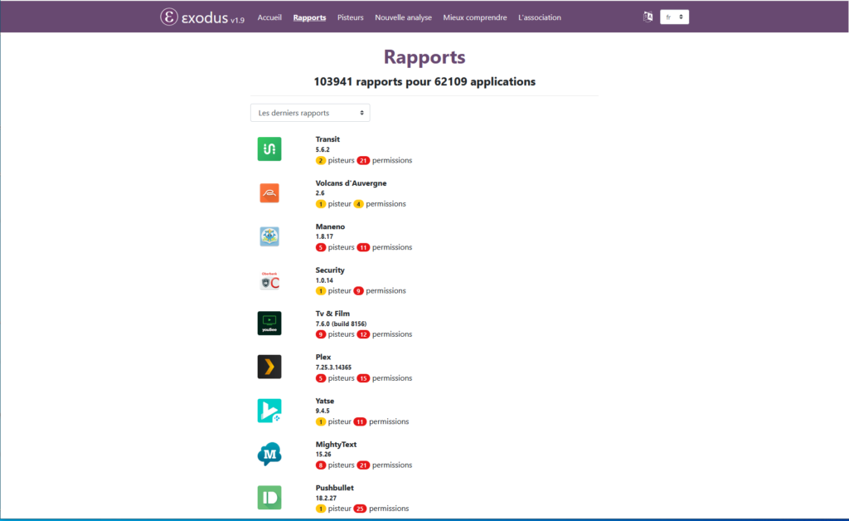This screenshot has height=521, width=849.
Task: Open the Mieux comprendre menu item
Action: point(475,17)
